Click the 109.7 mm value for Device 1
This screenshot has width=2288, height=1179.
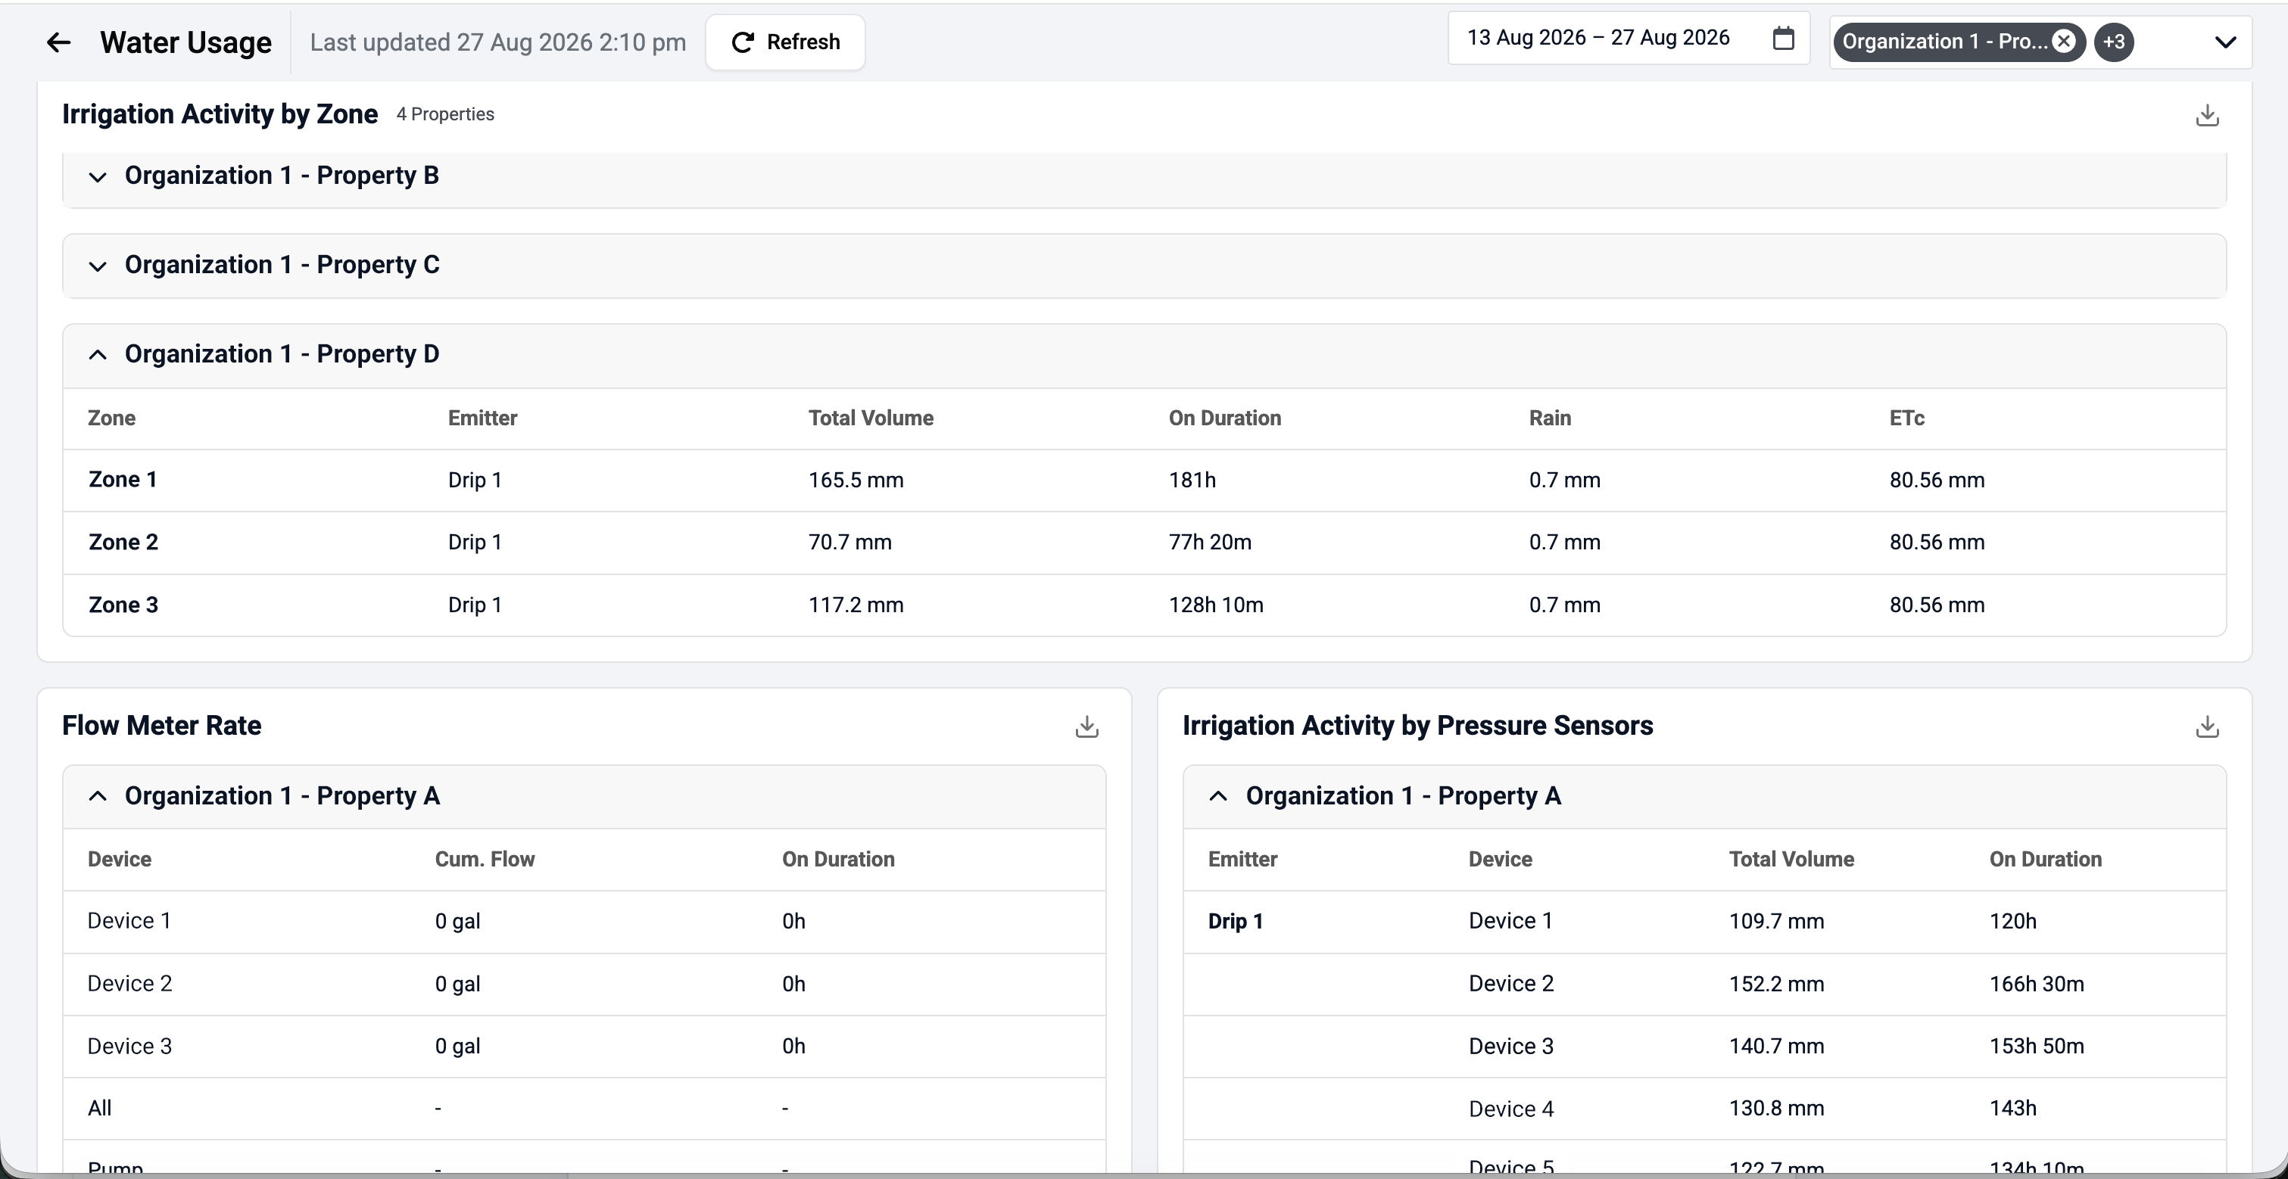point(1776,922)
